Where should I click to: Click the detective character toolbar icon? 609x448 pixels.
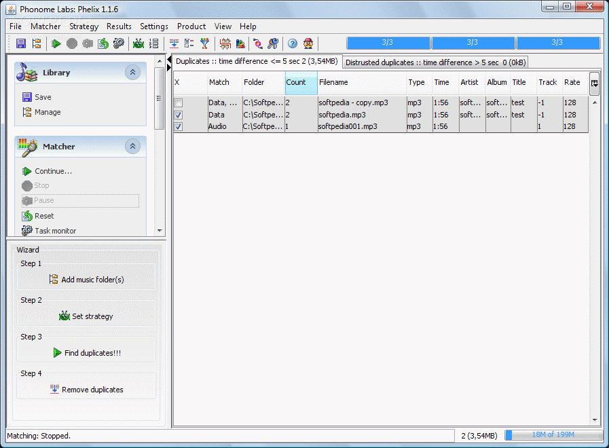point(308,43)
